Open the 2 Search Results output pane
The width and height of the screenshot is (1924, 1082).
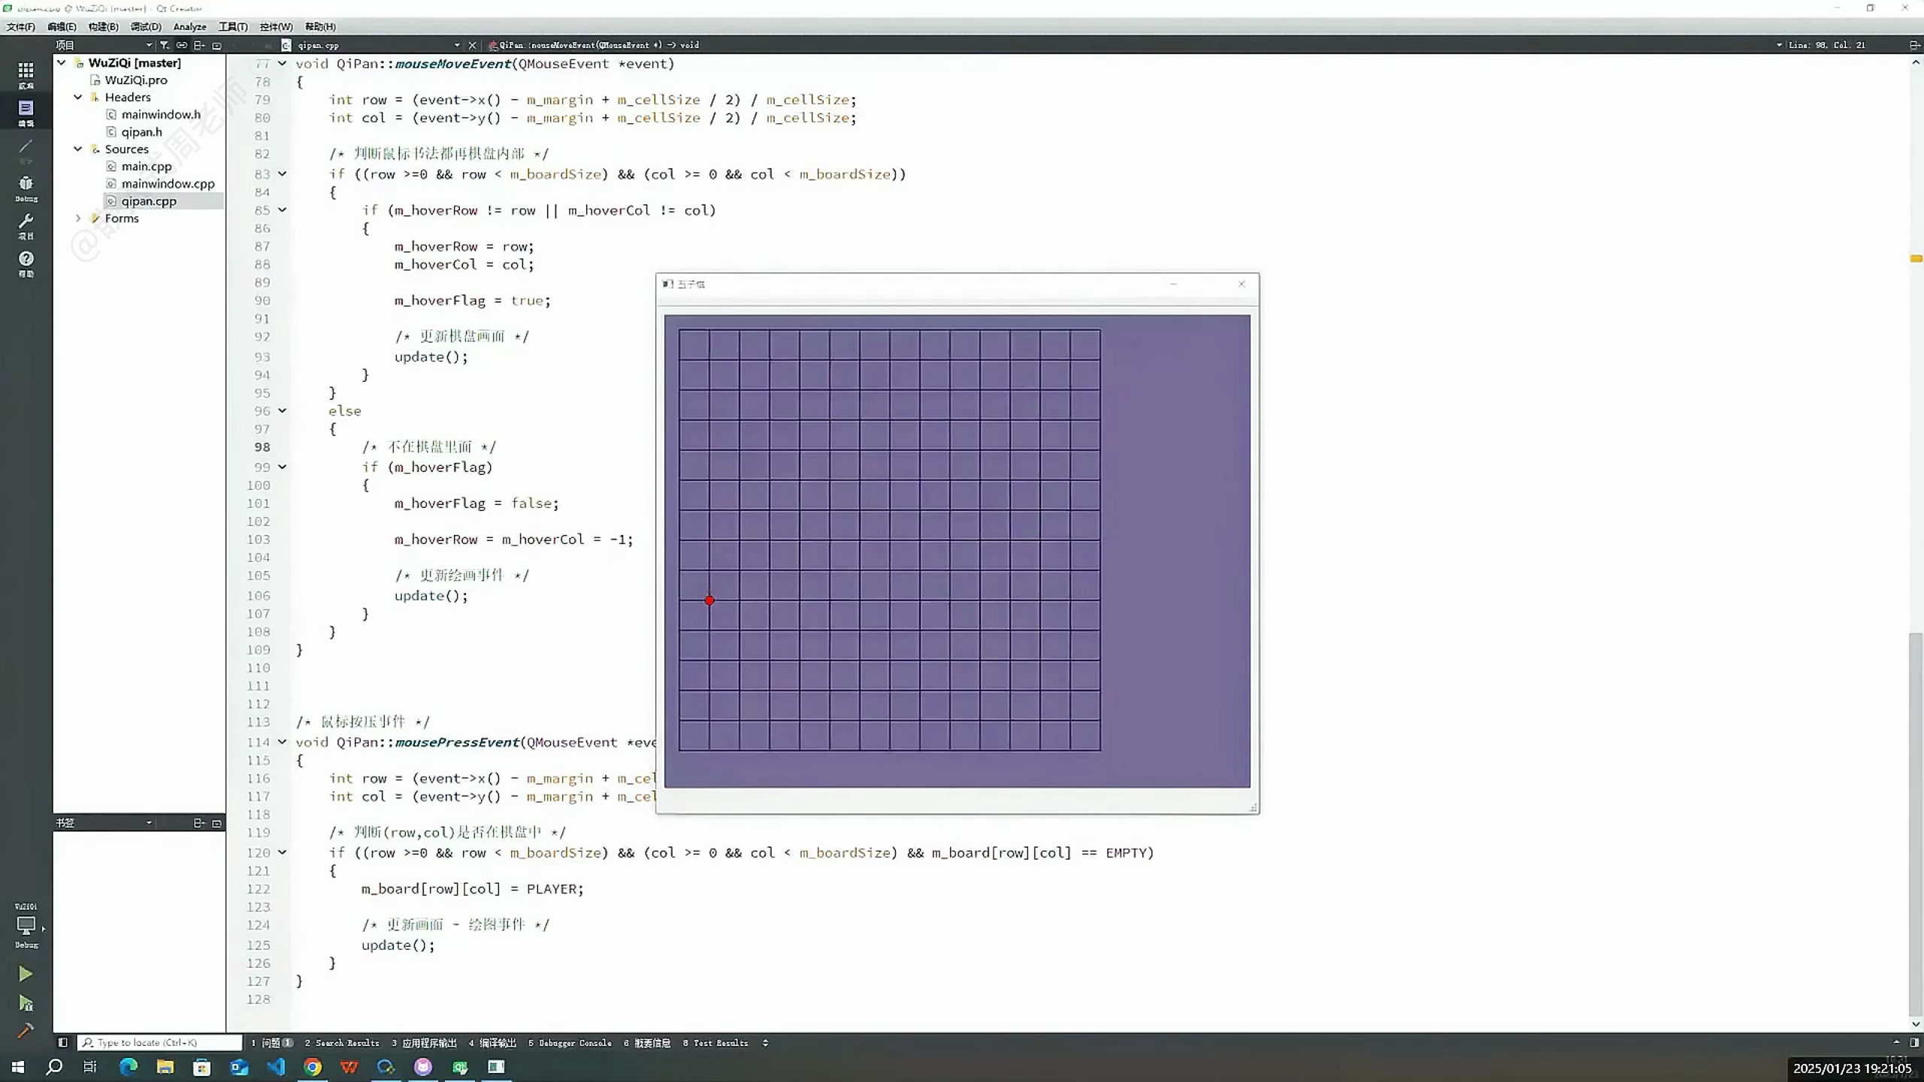click(342, 1043)
